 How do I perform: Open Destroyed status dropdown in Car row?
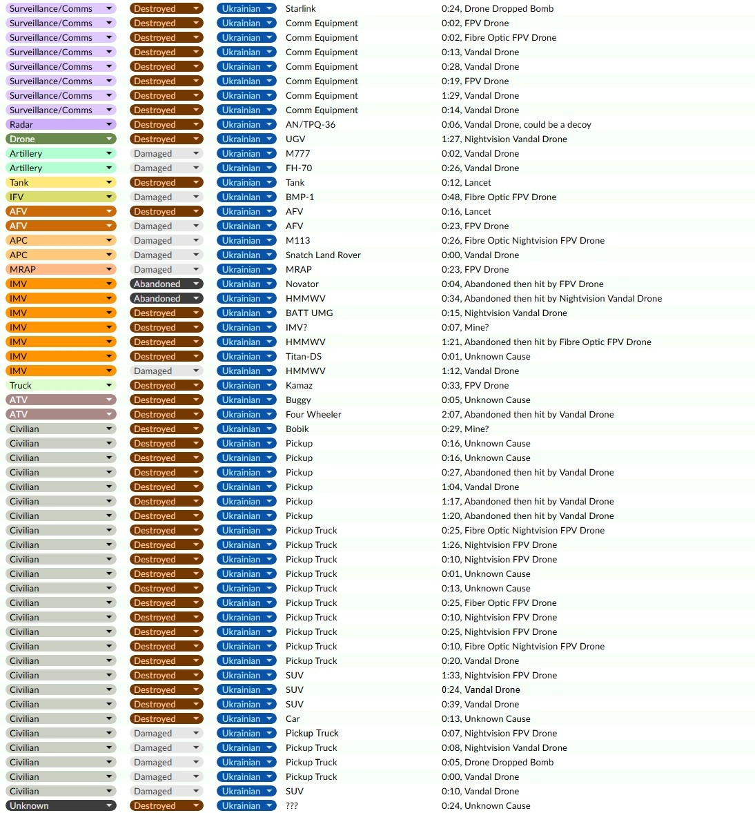tap(166, 719)
